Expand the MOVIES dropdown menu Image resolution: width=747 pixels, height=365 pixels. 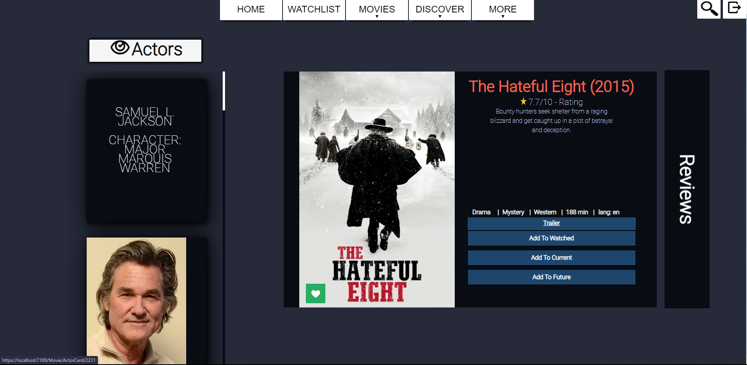(377, 10)
